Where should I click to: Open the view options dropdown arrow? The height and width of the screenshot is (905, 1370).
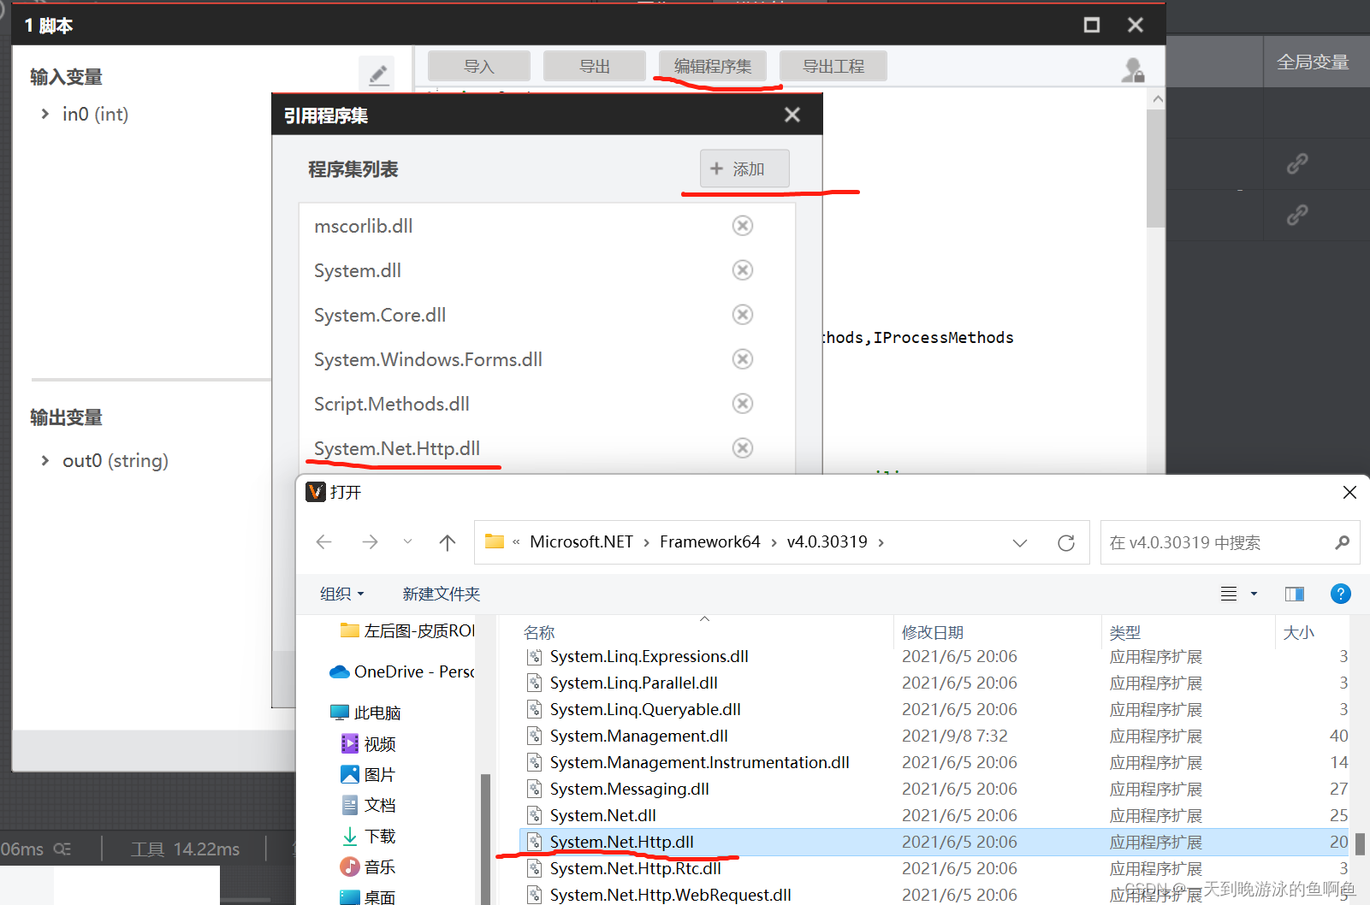(x=1252, y=593)
